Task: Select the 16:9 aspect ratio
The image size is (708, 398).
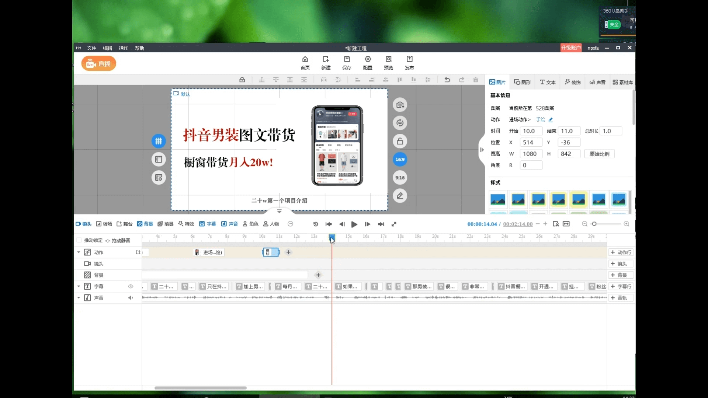Action: point(400,159)
